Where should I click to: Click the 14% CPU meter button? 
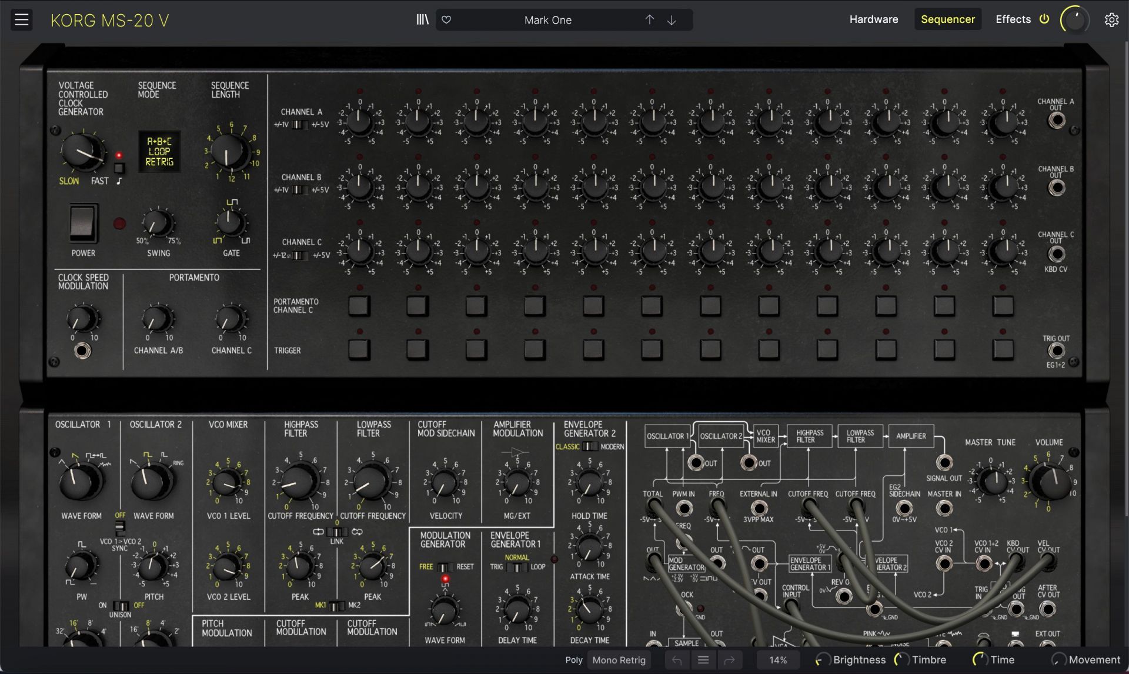coord(777,660)
